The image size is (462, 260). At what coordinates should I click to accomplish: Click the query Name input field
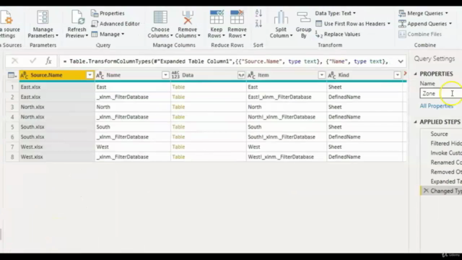[x=441, y=93]
